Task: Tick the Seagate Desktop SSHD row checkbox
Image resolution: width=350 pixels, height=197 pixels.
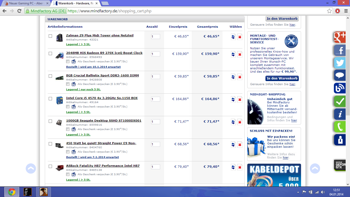Action: [x=50, y=121]
